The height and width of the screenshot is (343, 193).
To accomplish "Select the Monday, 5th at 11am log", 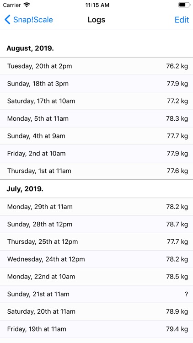I will [x=96, y=118].
